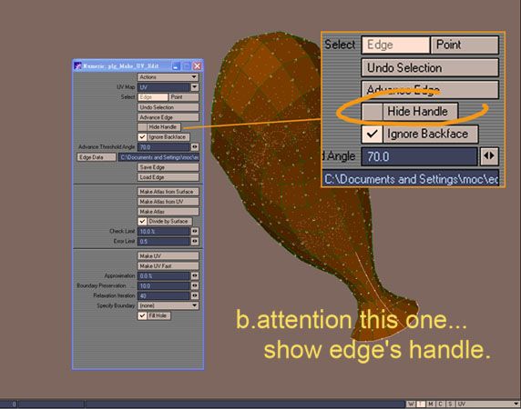This screenshot has height=409, width=521.
Task: Toggle the Fill Hole checkbox
Action: pyautogui.click(x=142, y=315)
